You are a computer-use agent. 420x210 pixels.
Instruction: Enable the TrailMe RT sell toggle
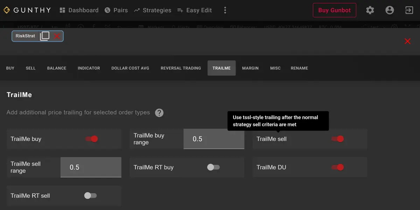pyautogui.click(x=90, y=196)
